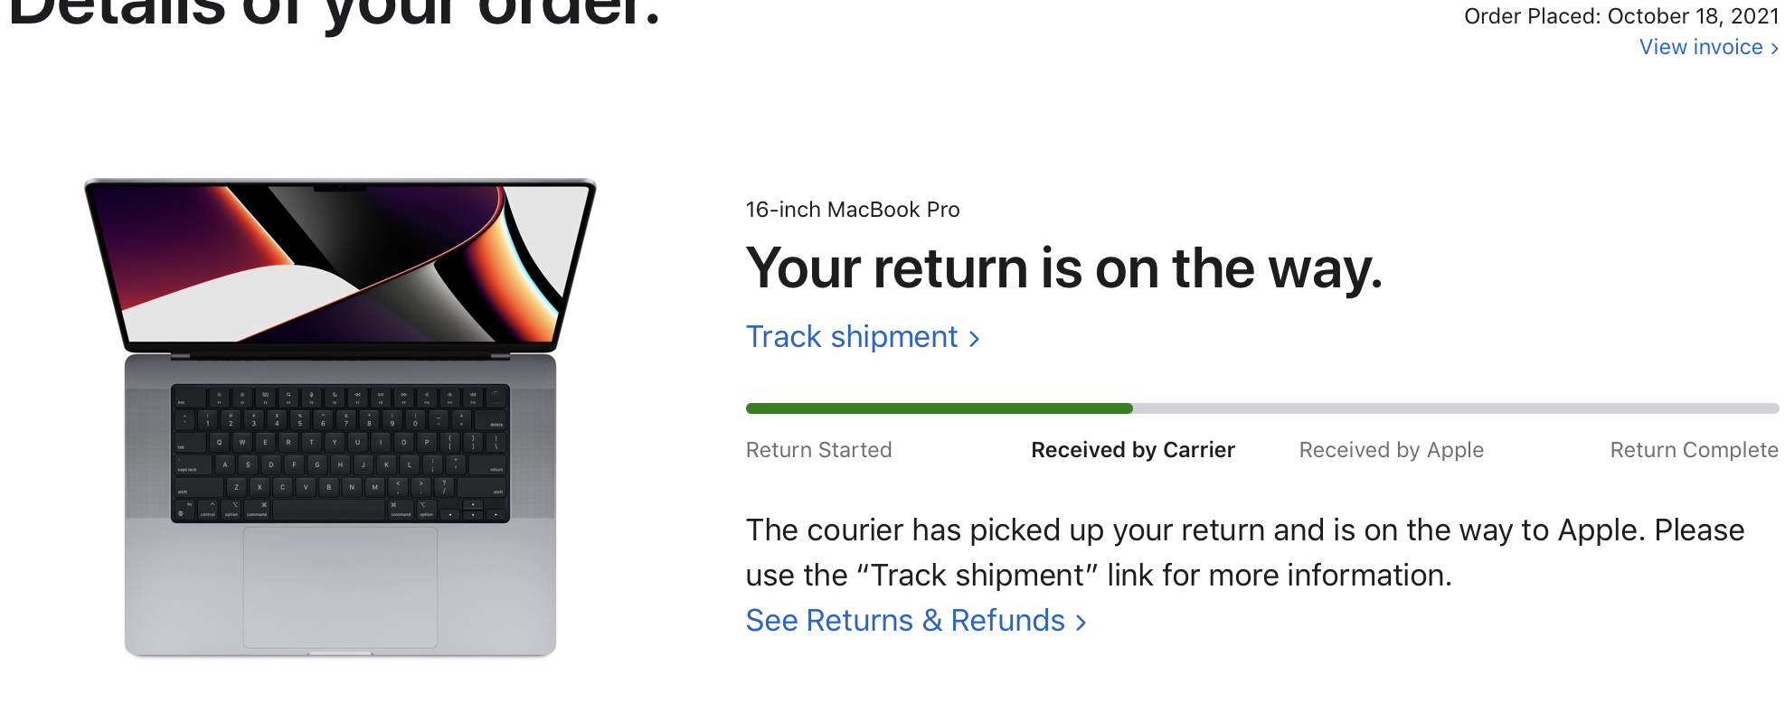Click the MacBook trackpad in product image
1785x703 pixels.
click(340, 587)
